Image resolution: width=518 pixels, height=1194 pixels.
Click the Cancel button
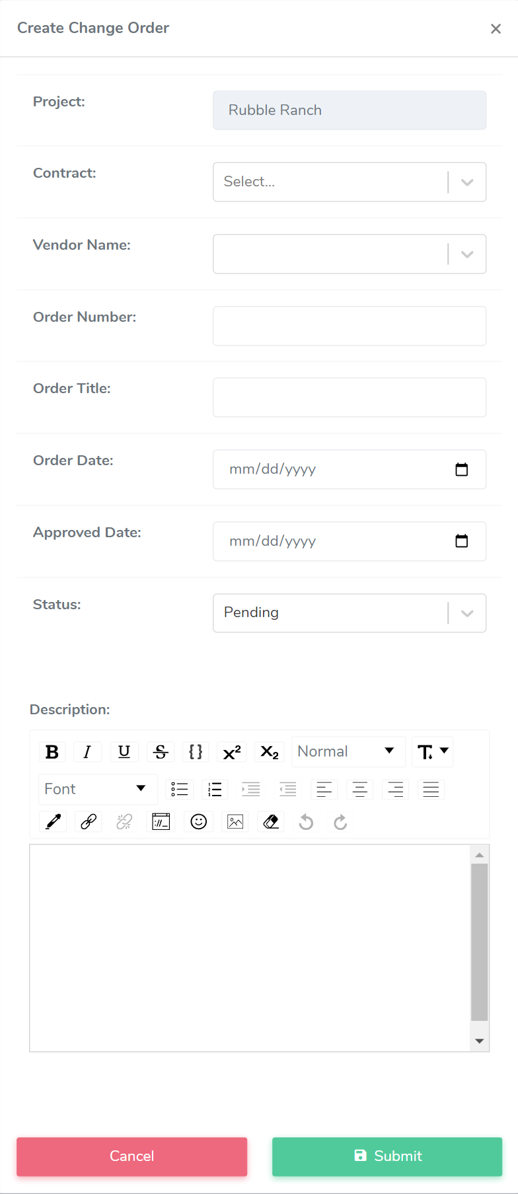132,1156
